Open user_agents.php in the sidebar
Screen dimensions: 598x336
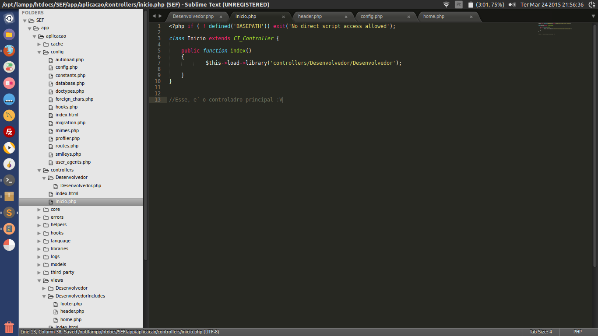73,162
